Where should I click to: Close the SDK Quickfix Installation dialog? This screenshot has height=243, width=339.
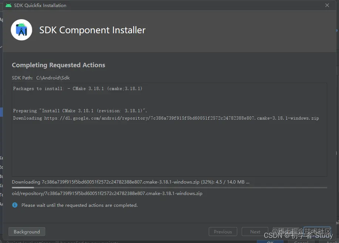(x=327, y=5)
